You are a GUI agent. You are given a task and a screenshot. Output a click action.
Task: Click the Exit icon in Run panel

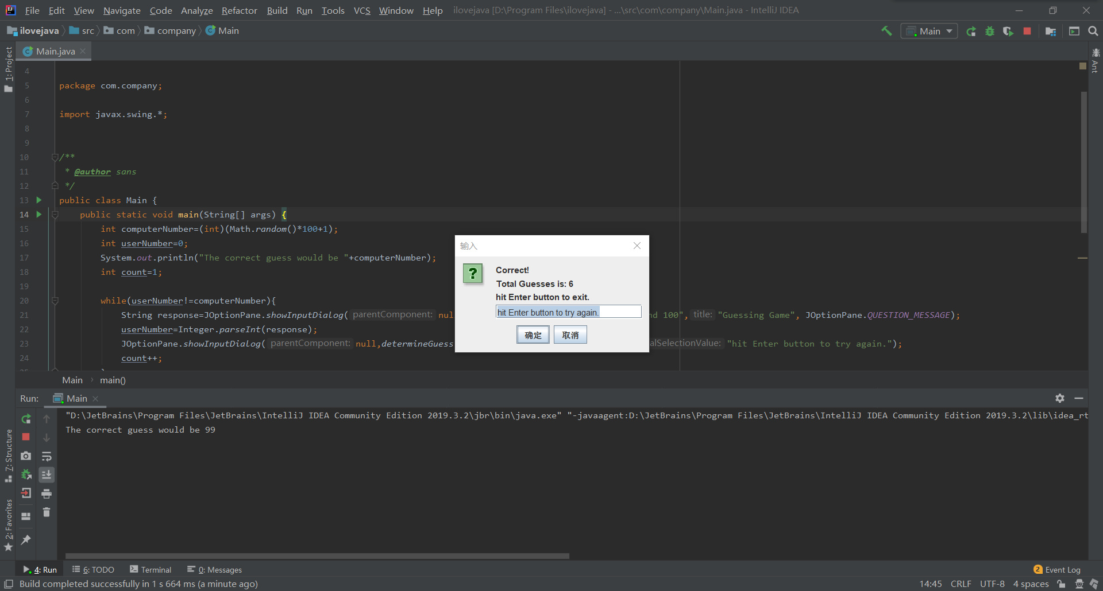pyautogui.click(x=26, y=493)
